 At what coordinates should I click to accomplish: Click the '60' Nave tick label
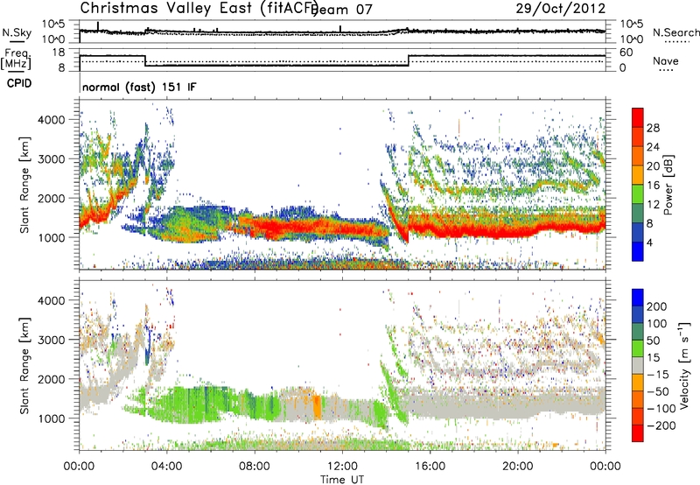tap(626, 53)
